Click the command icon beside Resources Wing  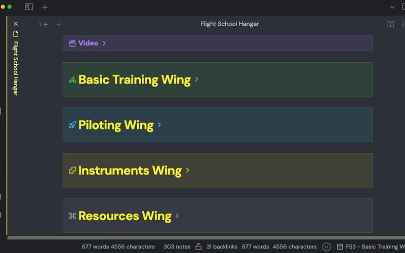pyautogui.click(x=72, y=216)
